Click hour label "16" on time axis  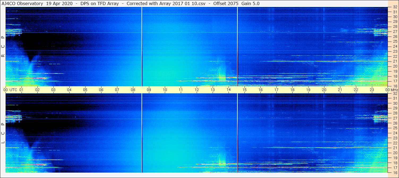[x=260, y=90]
